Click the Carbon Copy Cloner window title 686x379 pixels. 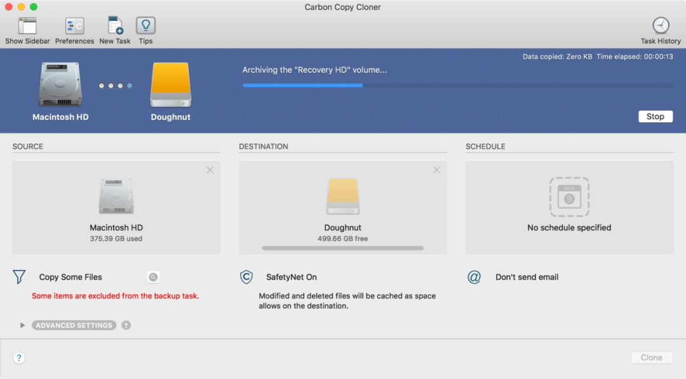click(x=342, y=7)
